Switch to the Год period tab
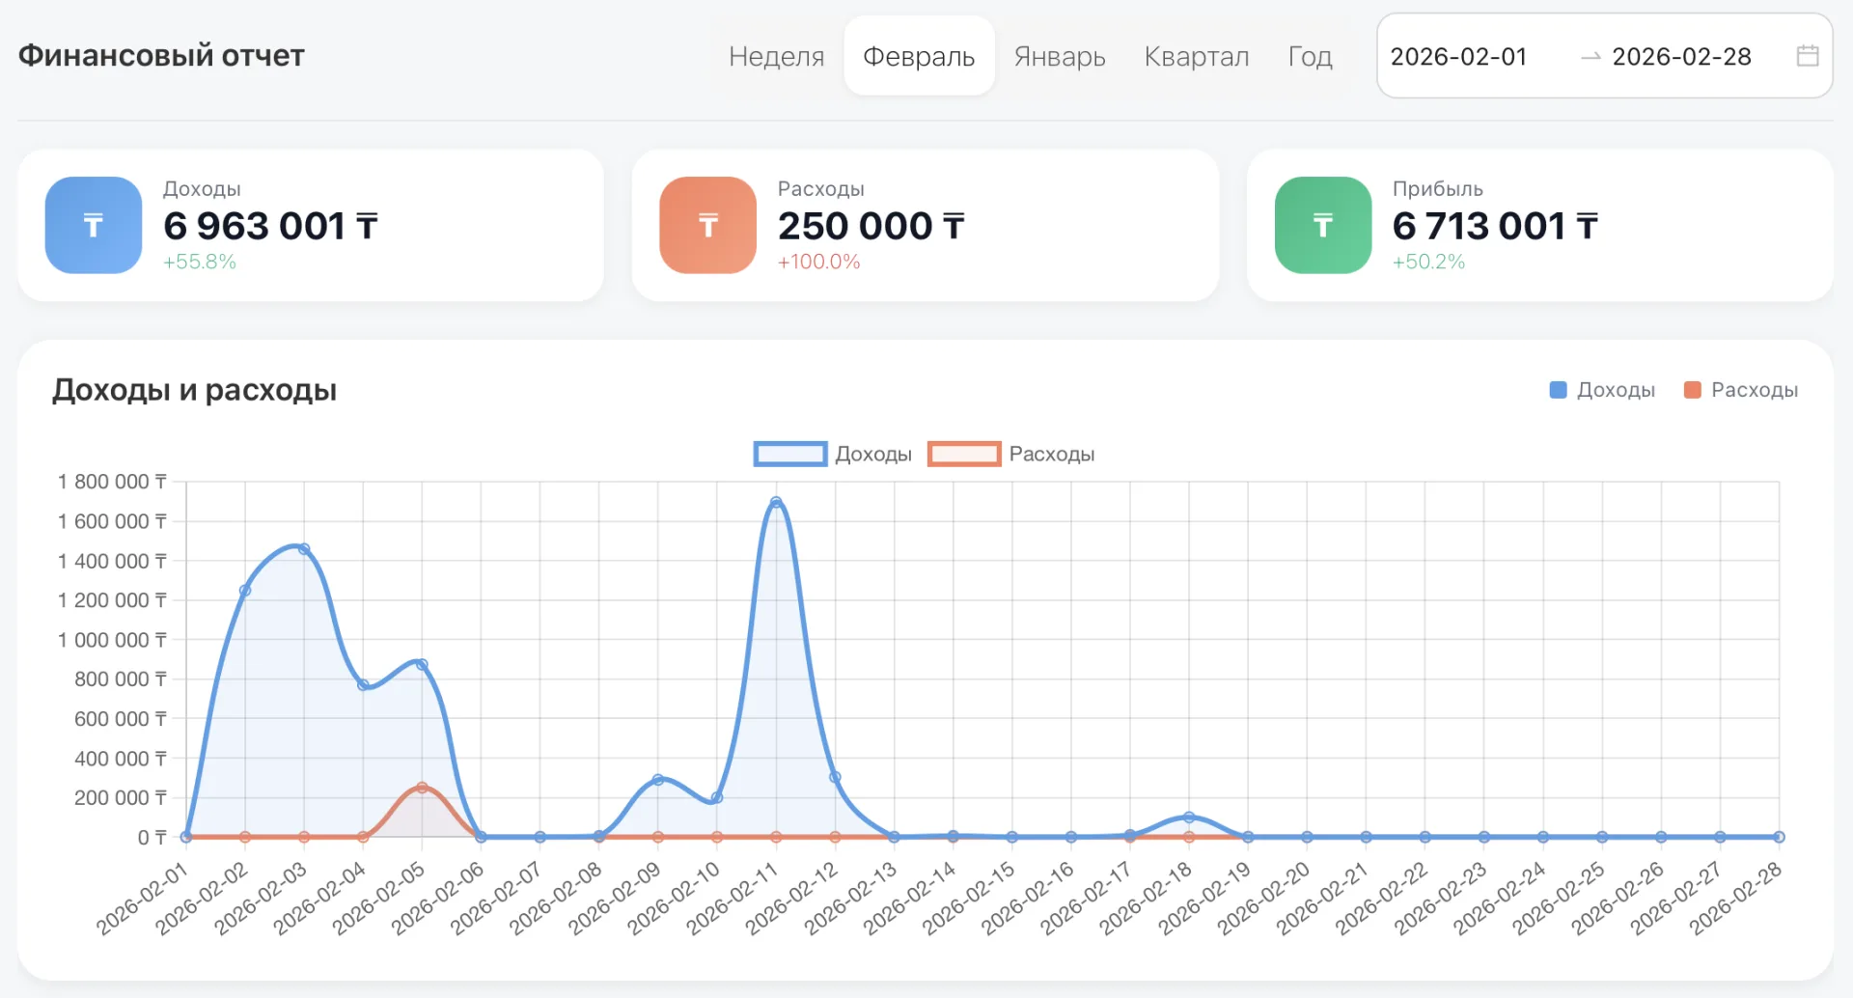 [1311, 56]
